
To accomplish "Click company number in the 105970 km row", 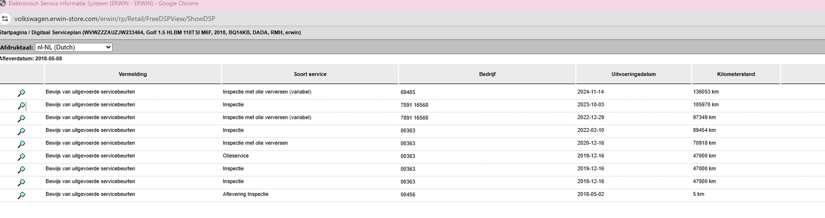I will pos(414,105).
